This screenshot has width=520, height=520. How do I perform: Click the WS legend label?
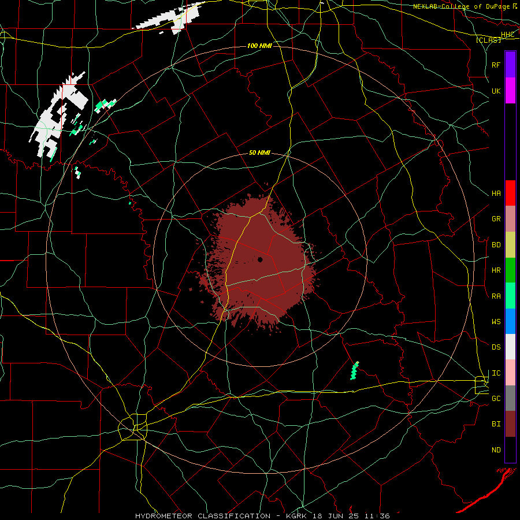click(x=496, y=322)
